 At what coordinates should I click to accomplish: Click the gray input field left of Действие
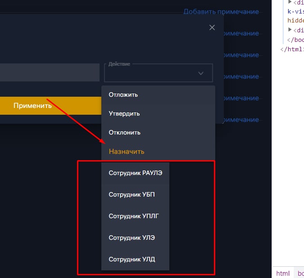(x=50, y=72)
